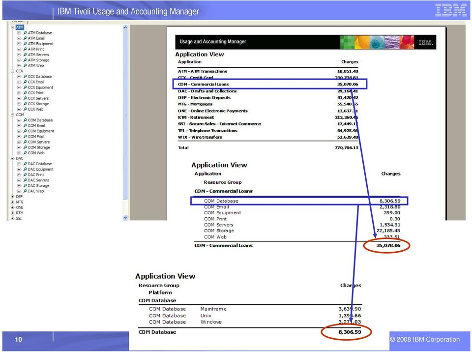Click the magnifier icon beside tree item COM Database

click(25, 120)
